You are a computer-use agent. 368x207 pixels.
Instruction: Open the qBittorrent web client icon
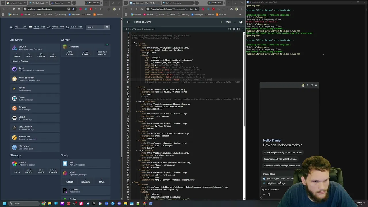tap(14, 147)
